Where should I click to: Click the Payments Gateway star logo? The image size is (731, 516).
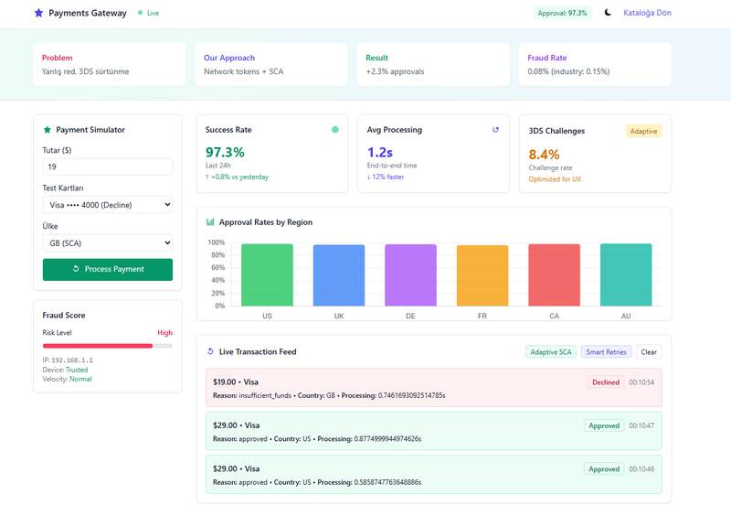click(38, 13)
